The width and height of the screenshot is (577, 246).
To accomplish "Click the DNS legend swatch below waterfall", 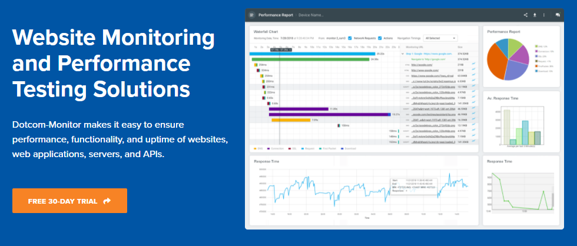I will click(256, 148).
